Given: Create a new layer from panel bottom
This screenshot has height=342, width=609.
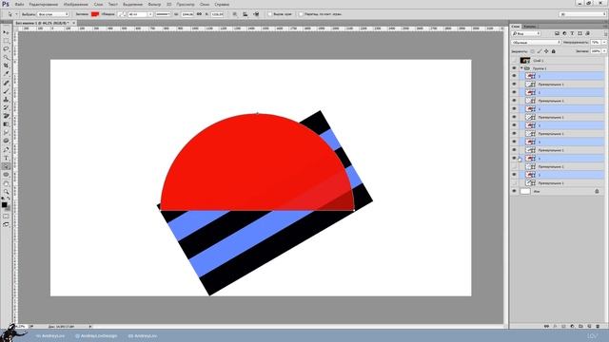Looking at the screenshot, I should [x=589, y=327].
